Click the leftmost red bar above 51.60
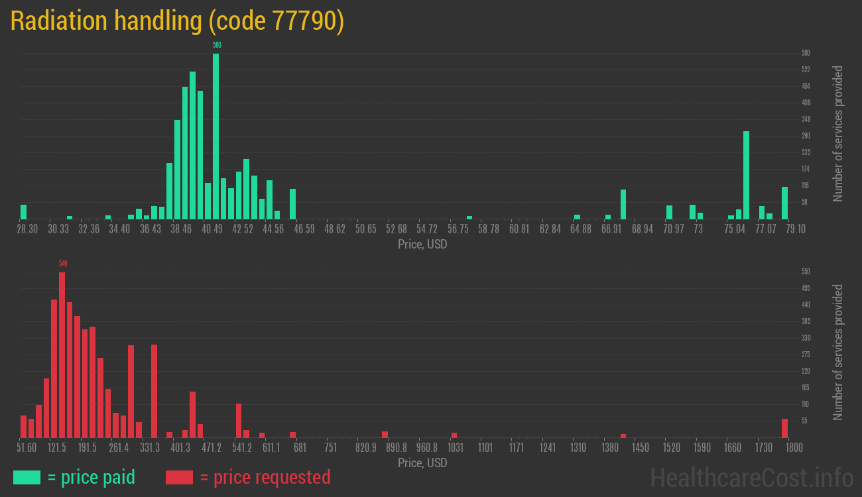The width and height of the screenshot is (862, 497). click(24, 426)
